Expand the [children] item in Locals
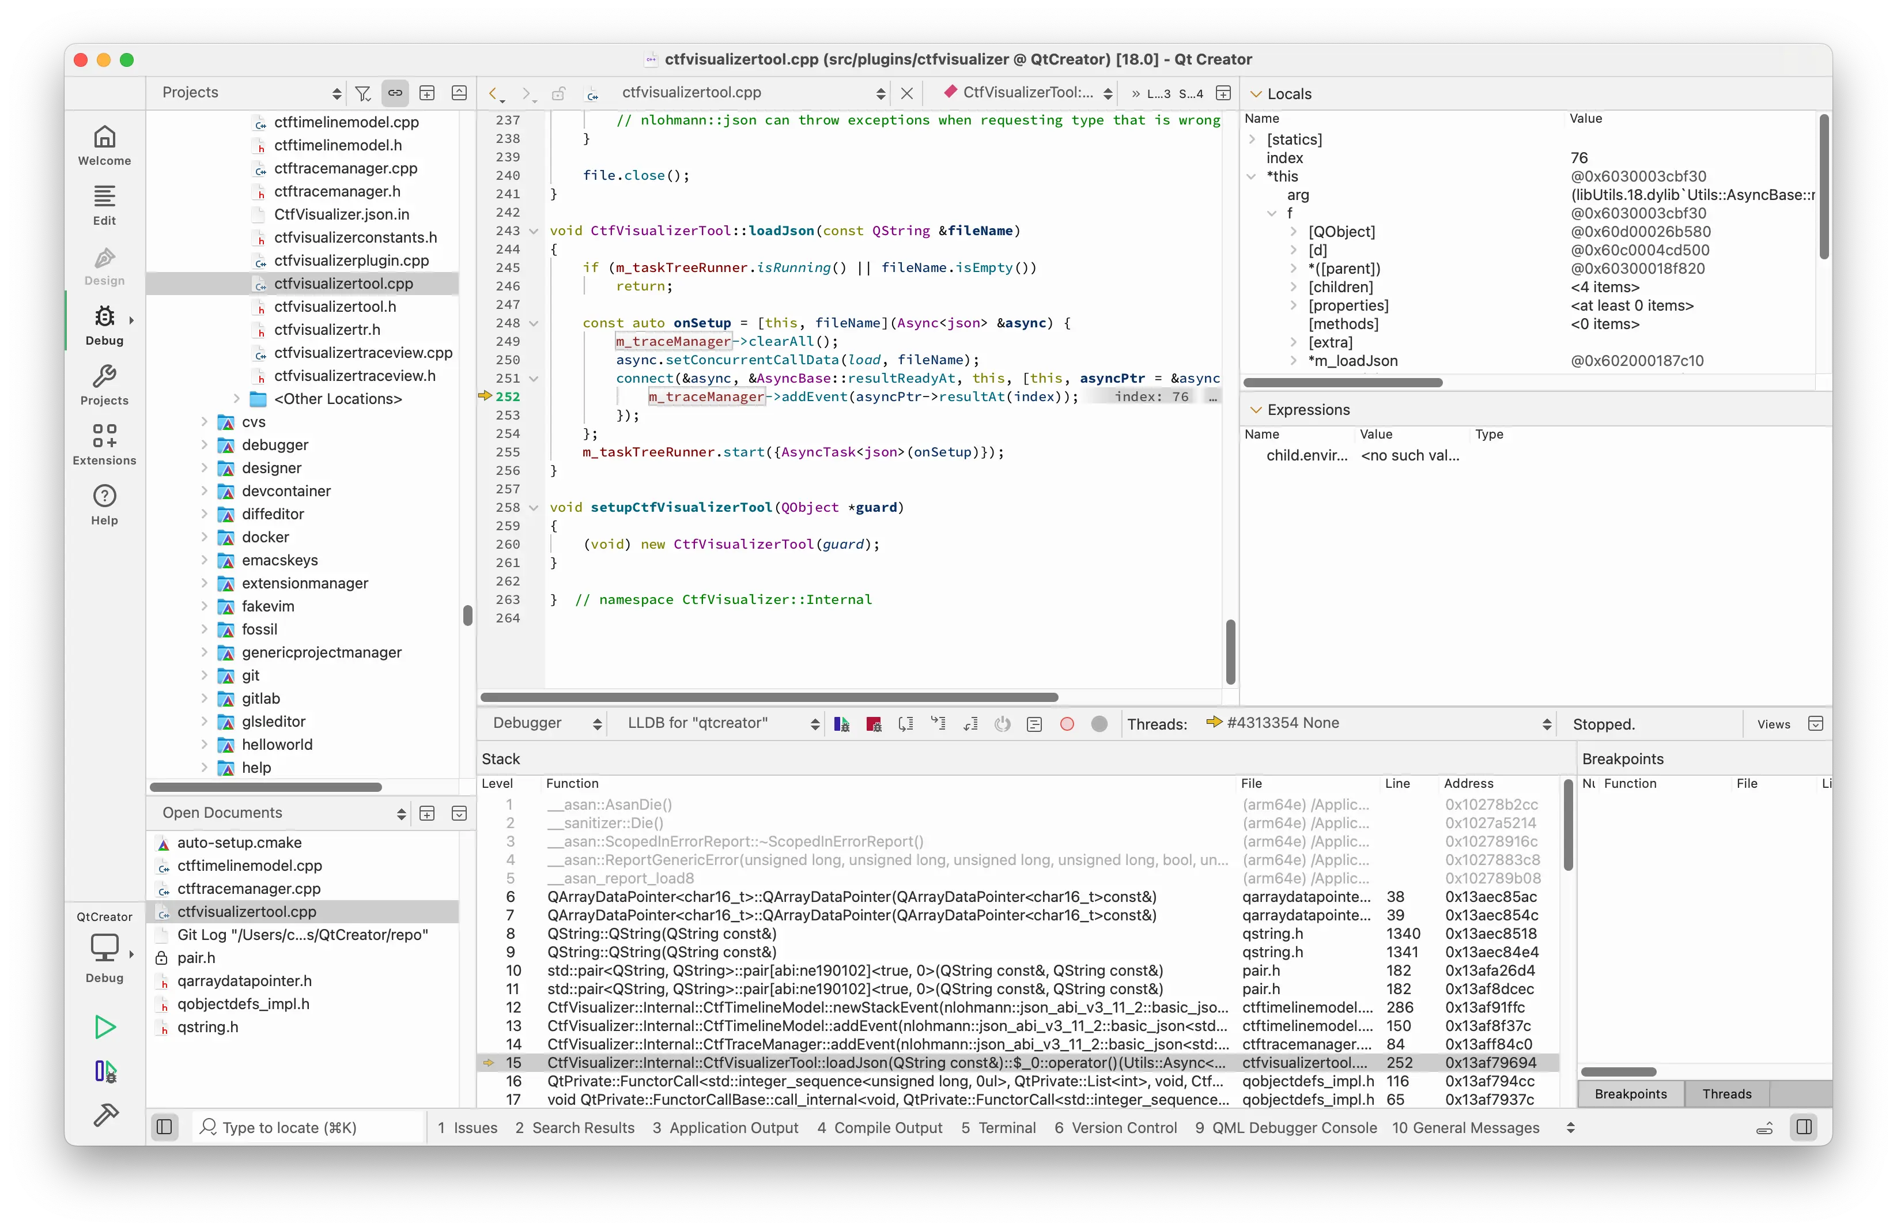The height and width of the screenshot is (1231, 1897). 1293,287
